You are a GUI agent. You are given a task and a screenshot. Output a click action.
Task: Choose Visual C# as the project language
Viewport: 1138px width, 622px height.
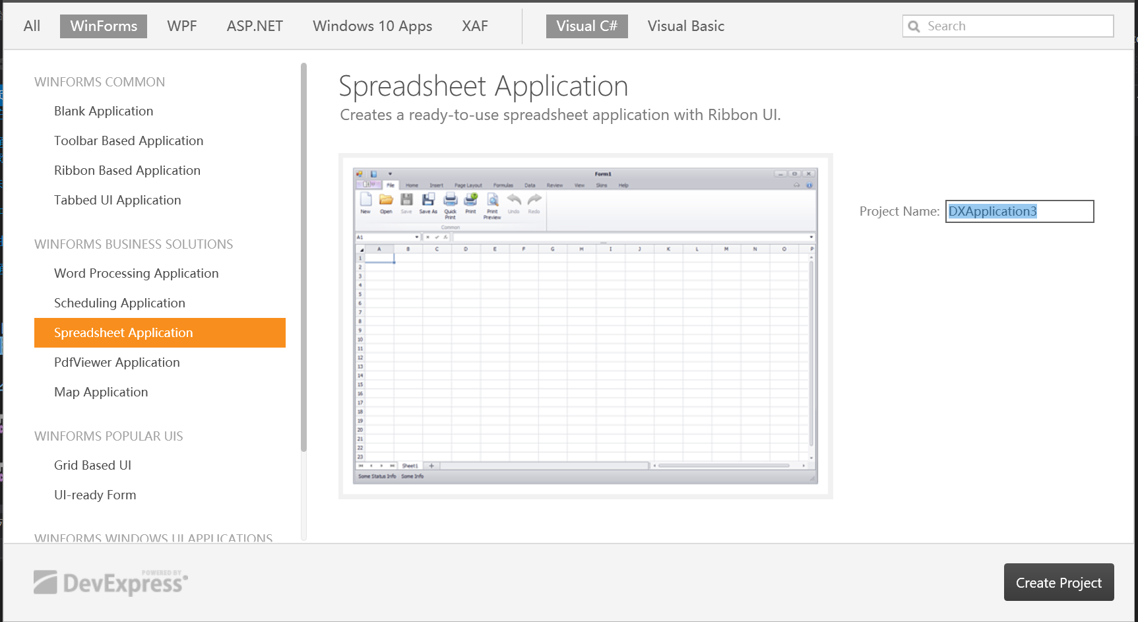587,26
